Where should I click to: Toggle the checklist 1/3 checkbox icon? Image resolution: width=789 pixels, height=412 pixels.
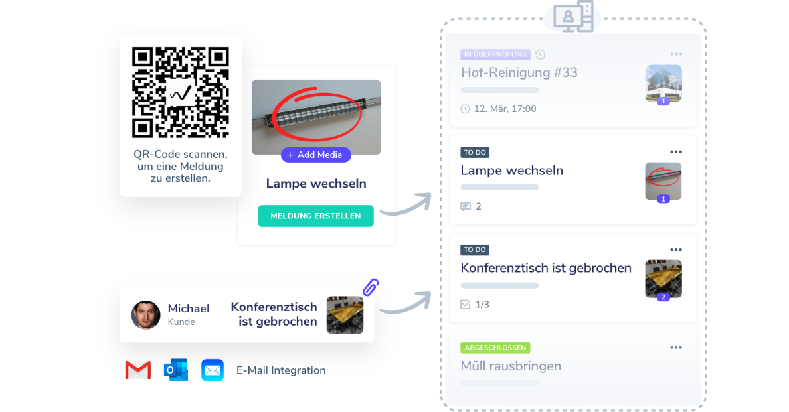466,304
